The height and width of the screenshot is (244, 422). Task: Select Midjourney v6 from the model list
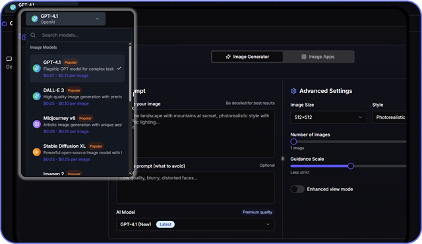[77, 124]
